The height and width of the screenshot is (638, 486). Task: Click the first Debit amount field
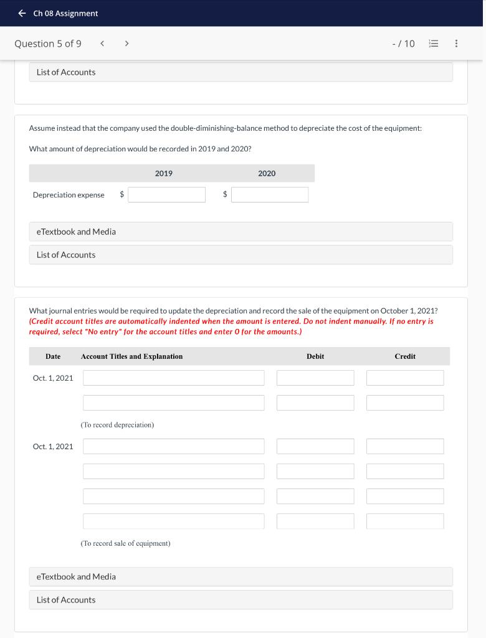click(x=315, y=378)
